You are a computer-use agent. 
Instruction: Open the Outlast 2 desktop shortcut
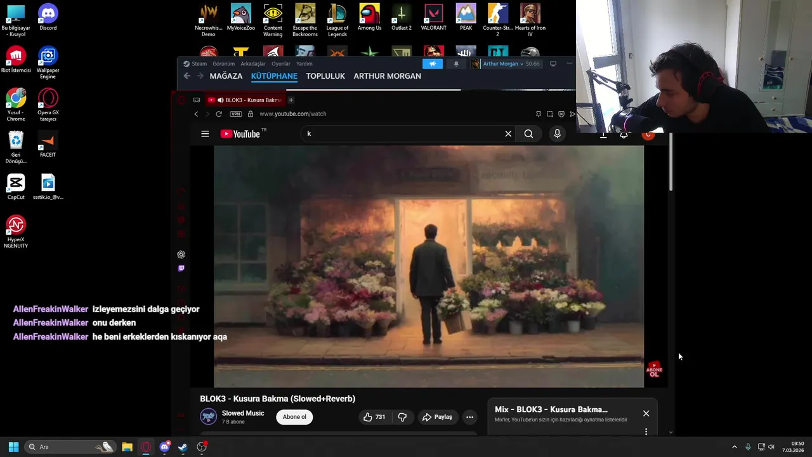coord(401,17)
